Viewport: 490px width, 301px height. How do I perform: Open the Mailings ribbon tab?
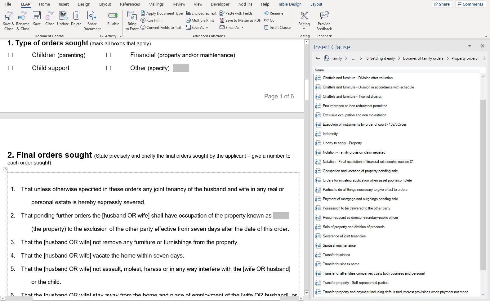[x=156, y=4]
